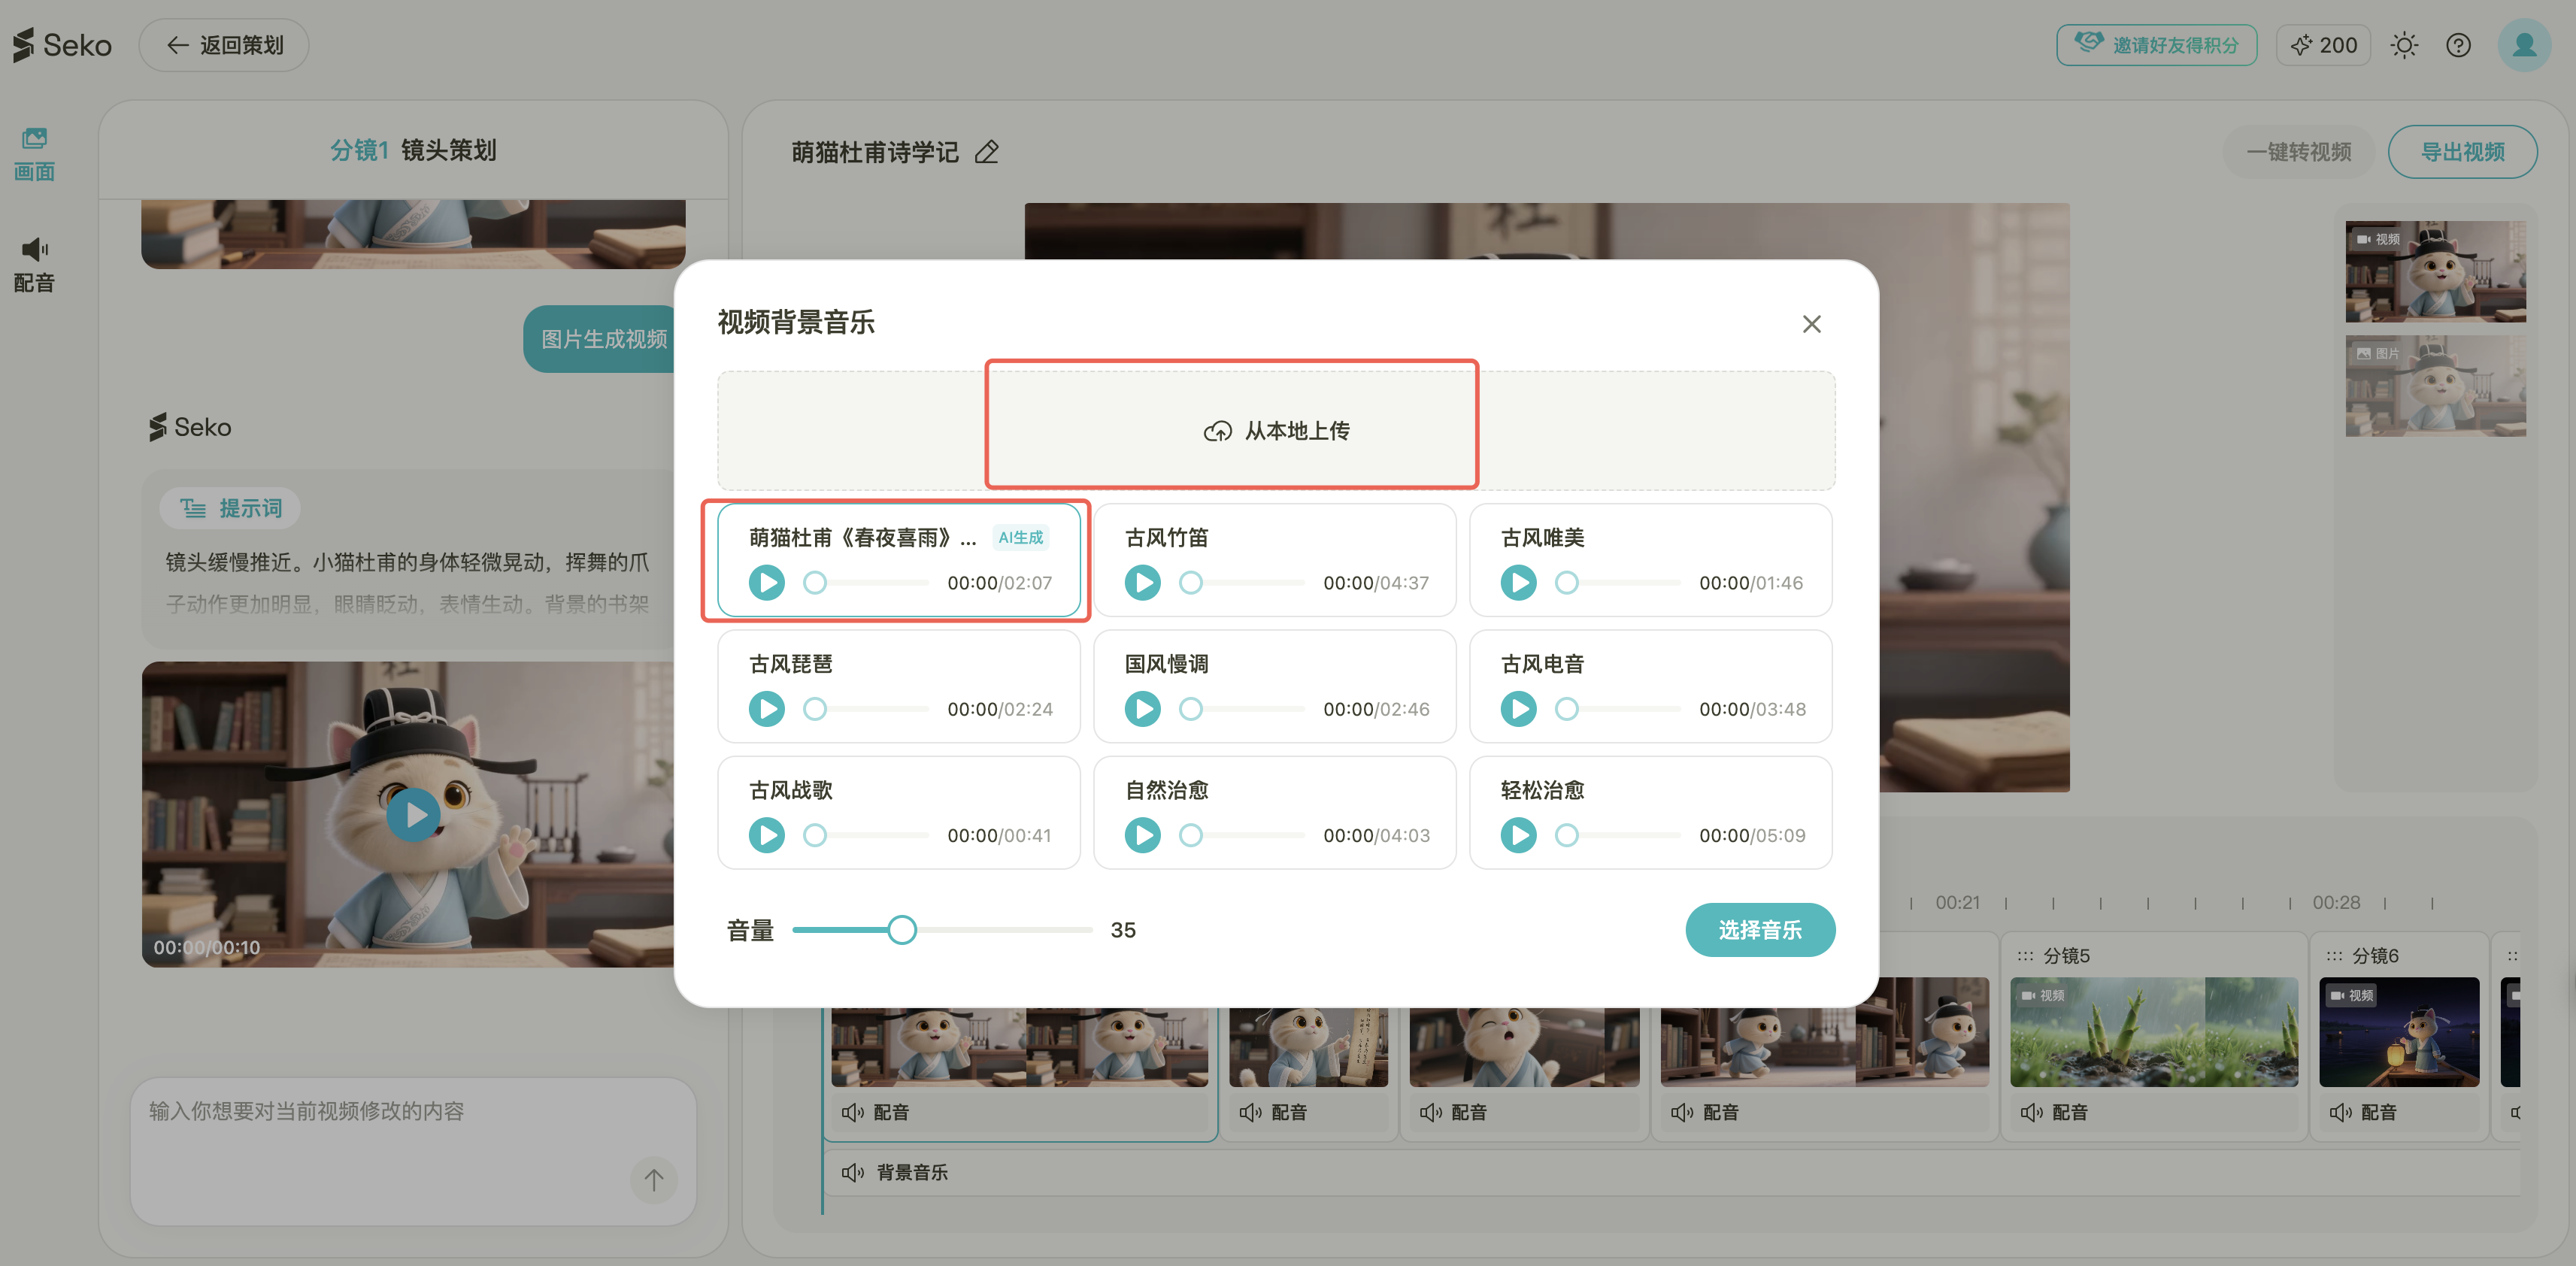Open the 提示词 prompt tag
This screenshot has width=2576, height=1266.
coord(230,508)
